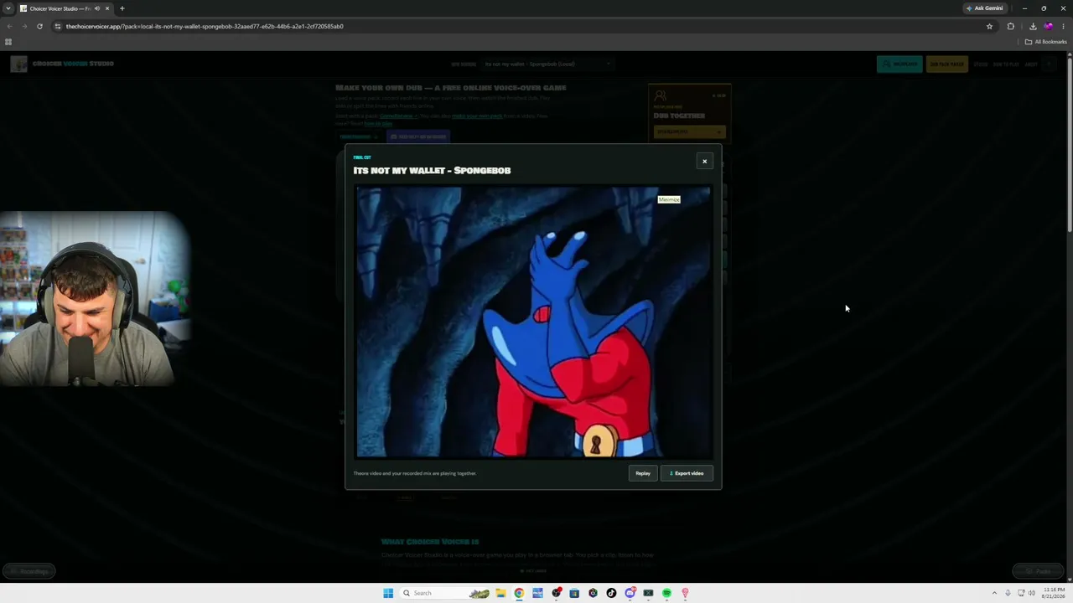The width and height of the screenshot is (1073, 603).
Task: Open the browser downloads panel
Action: (1033, 26)
